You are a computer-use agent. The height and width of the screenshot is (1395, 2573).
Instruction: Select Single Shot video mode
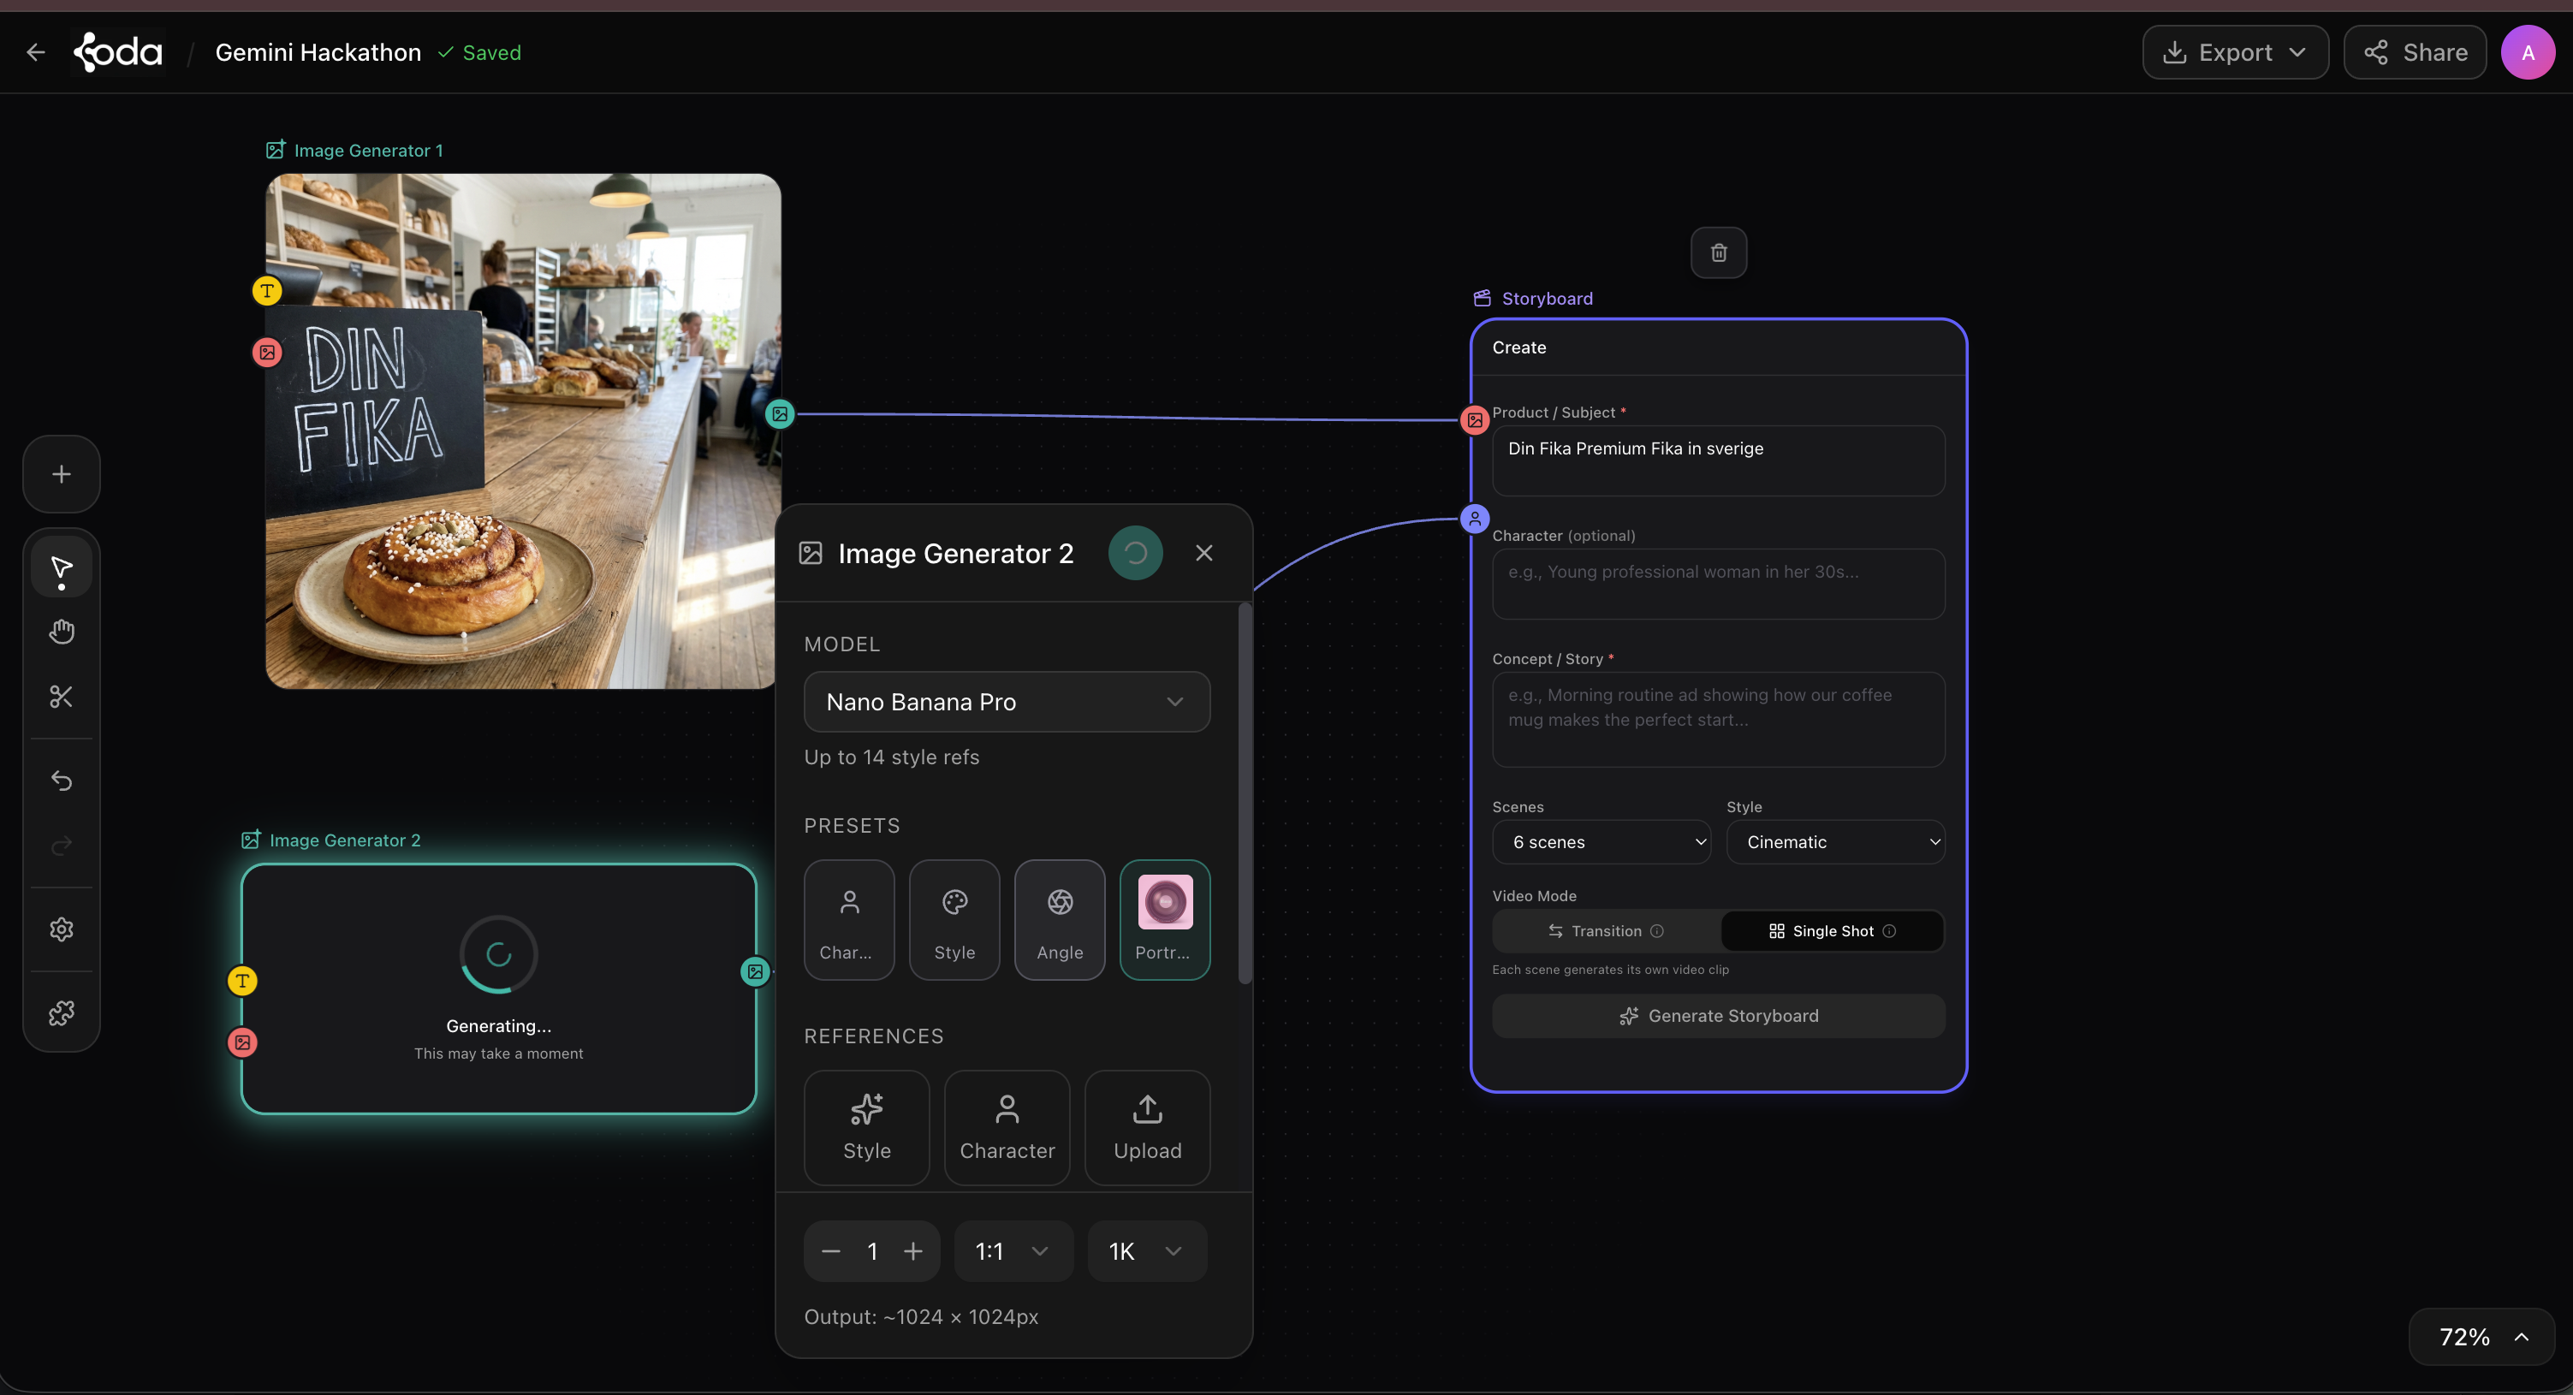(x=1832, y=930)
